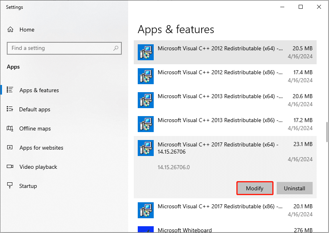The height and width of the screenshot is (233, 329).
Task: Go to Default apps section
Action: click(x=64, y=109)
